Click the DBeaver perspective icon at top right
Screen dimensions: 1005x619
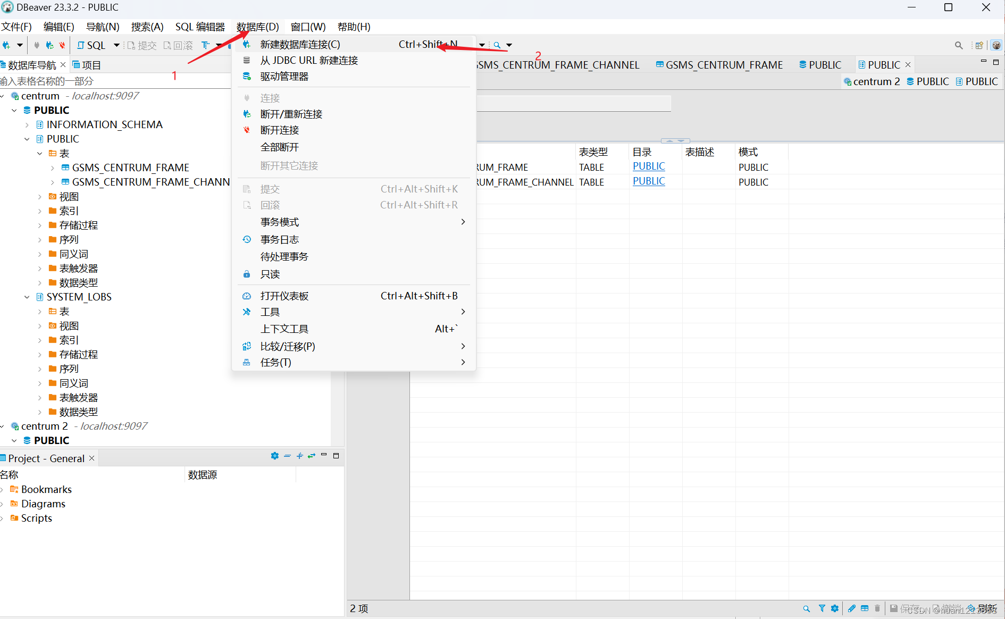point(996,45)
